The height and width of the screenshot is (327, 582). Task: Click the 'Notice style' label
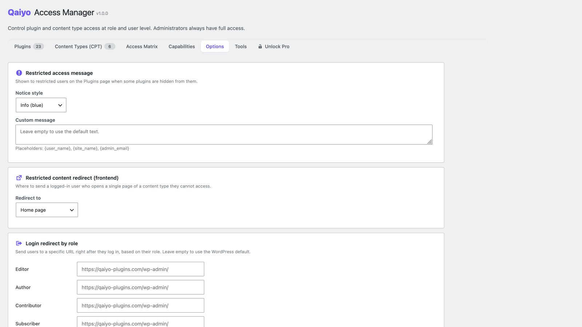[x=29, y=93]
